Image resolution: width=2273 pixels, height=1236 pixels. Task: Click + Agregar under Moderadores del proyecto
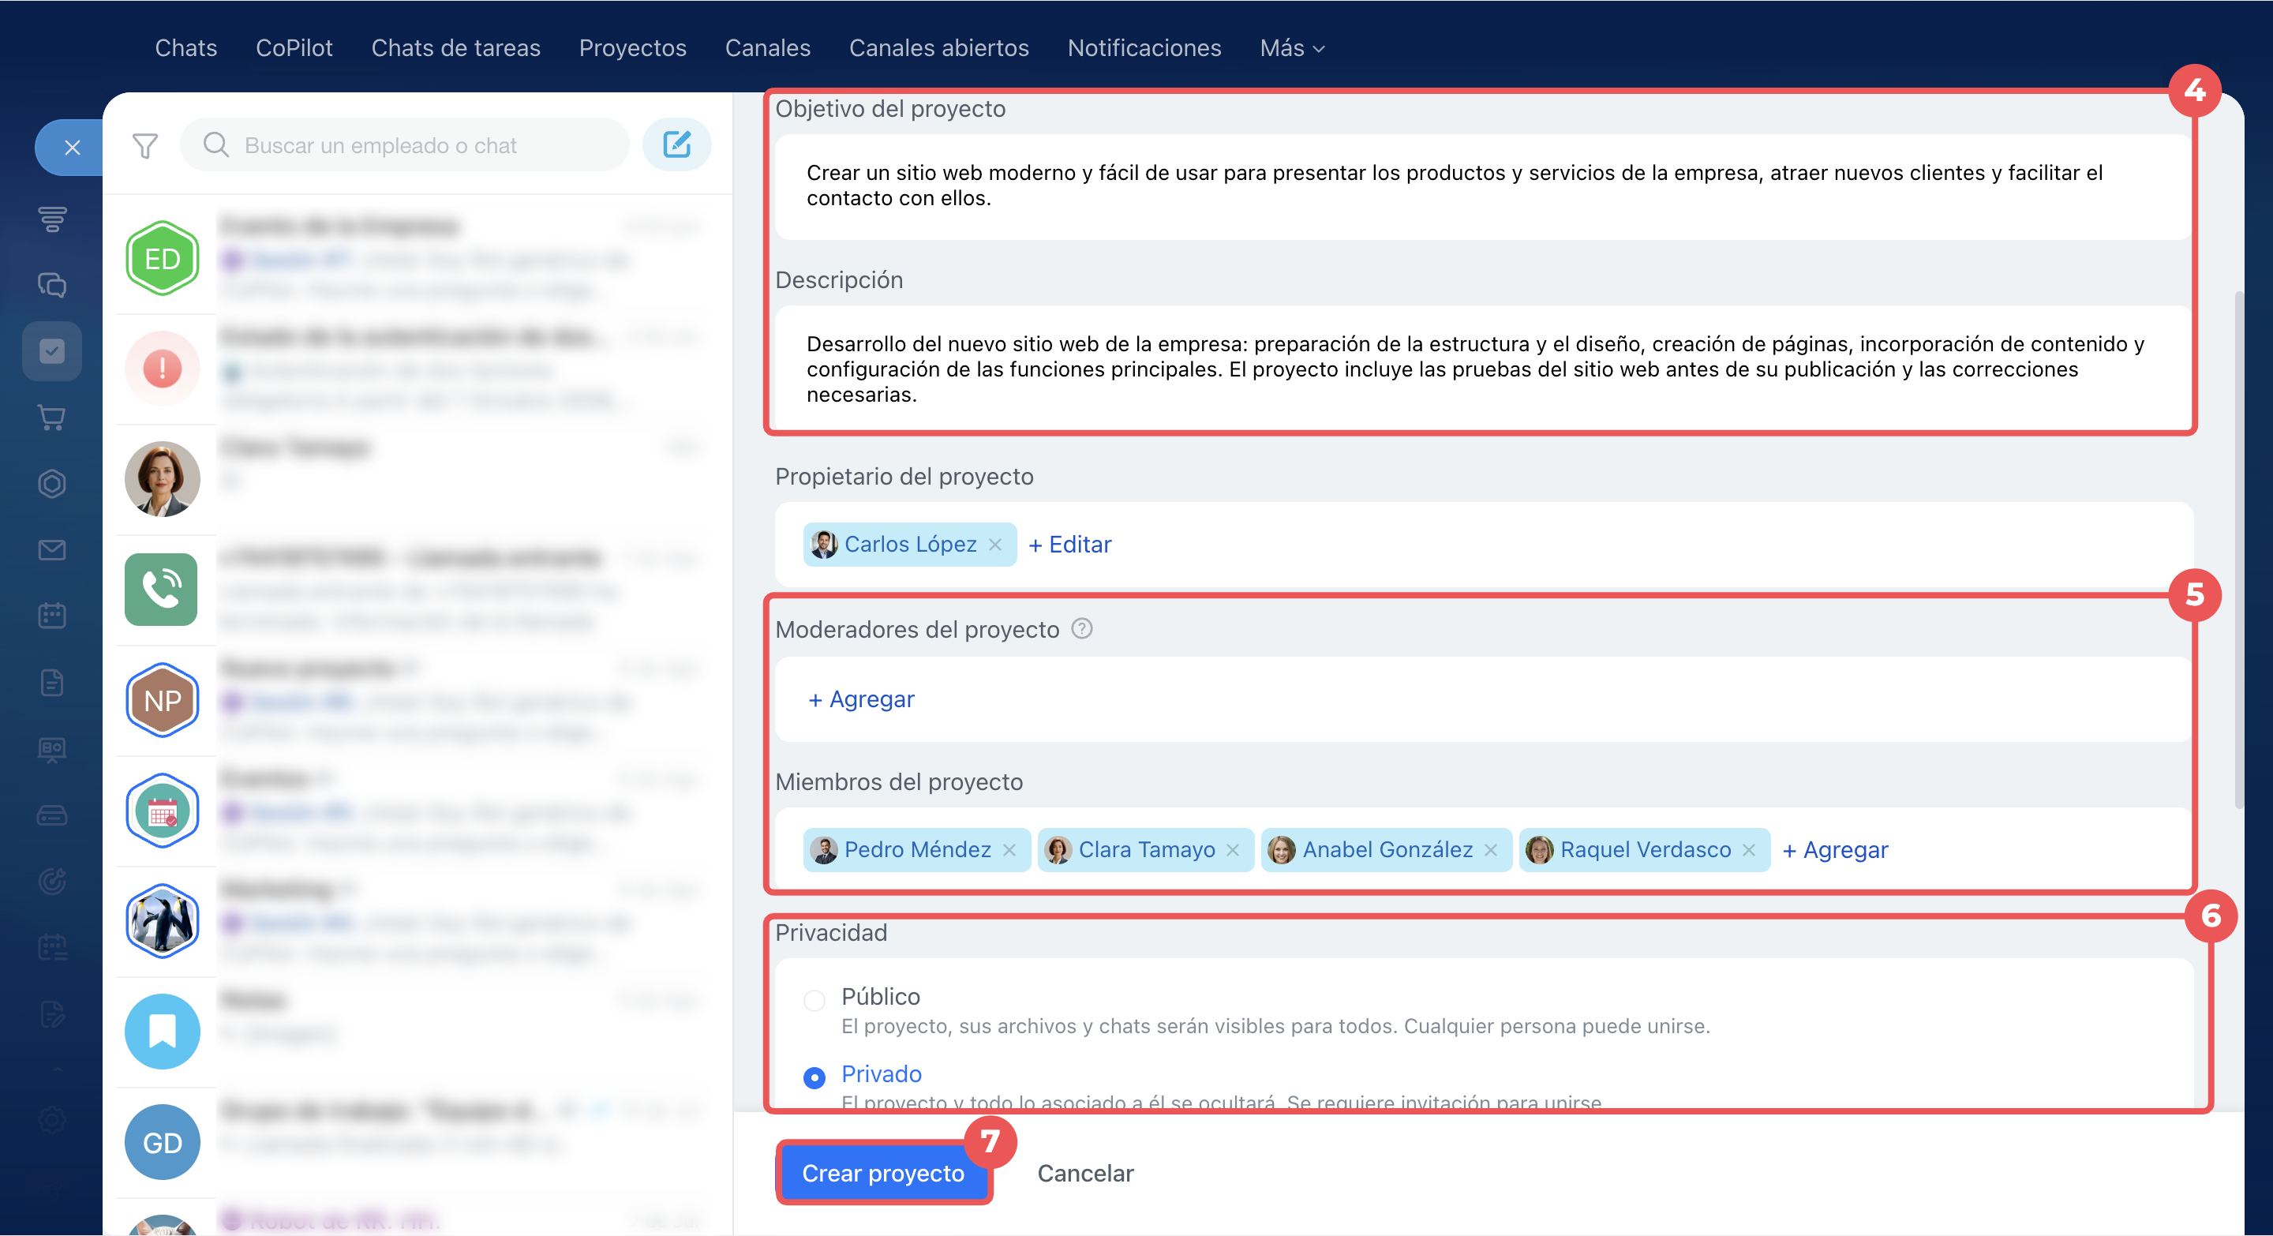[x=862, y=699]
